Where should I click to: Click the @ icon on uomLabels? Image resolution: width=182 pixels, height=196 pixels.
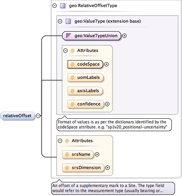pos(72,78)
